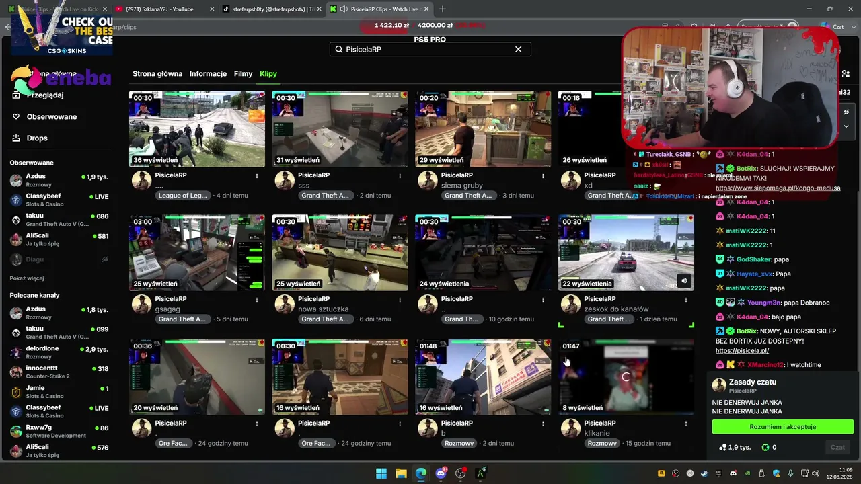Open options menu for 'nowa sztuczka' clip
The height and width of the screenshot is (484, 861).
pos(400,300)
